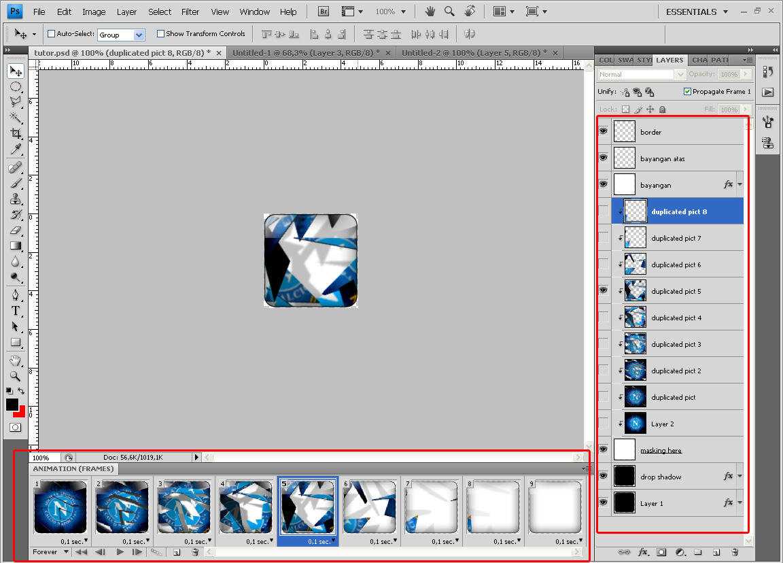Open the Forever looping options dropdown
Viewport: 783px width, 563px height.
[65, 551]
